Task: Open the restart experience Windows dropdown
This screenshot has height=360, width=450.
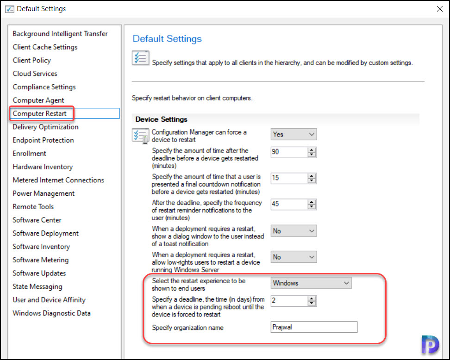Action: point(311,283)
